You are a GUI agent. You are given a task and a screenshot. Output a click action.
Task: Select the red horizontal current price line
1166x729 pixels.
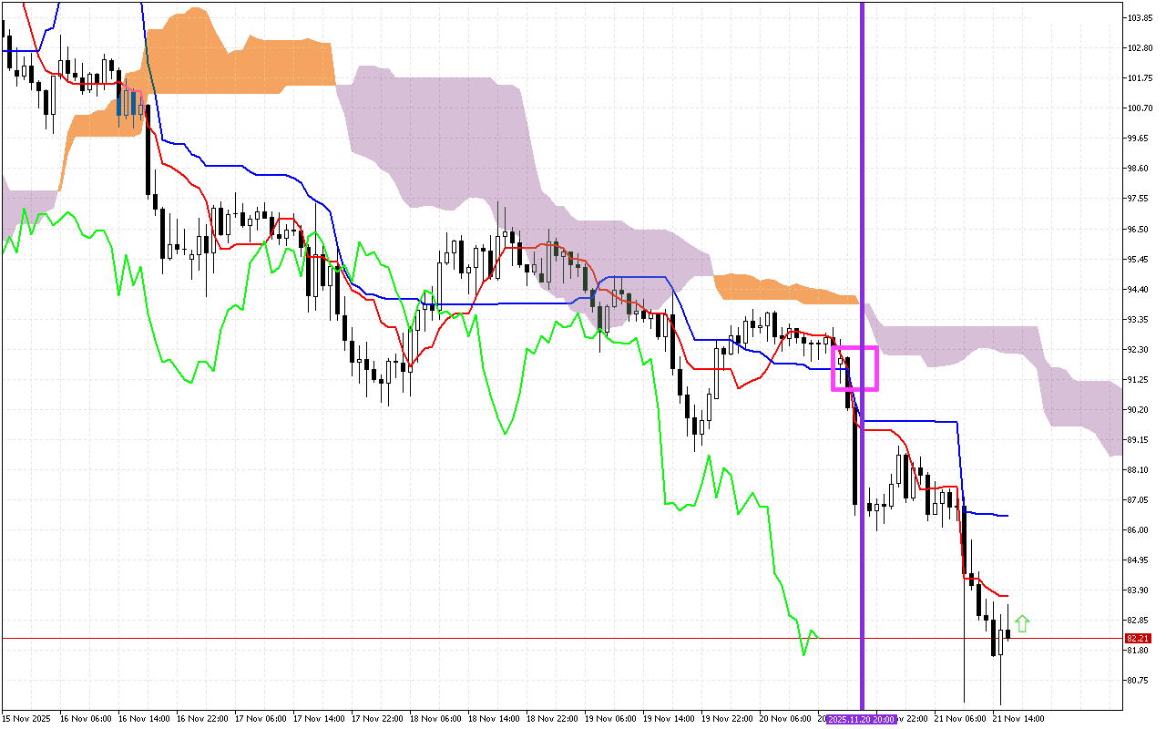click(x=455, y=639)
